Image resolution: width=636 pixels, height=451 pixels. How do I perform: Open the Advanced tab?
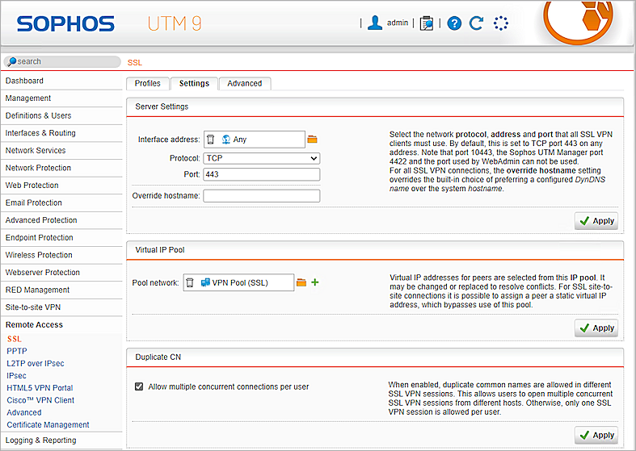(245, 83)
